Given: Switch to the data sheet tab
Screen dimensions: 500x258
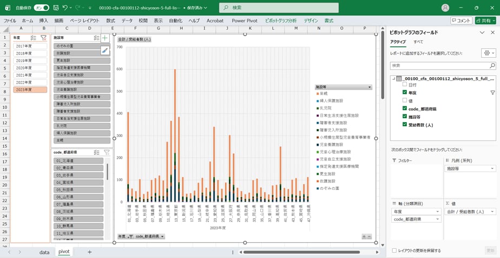Looking at the screenshot, I should pos(44,252).
